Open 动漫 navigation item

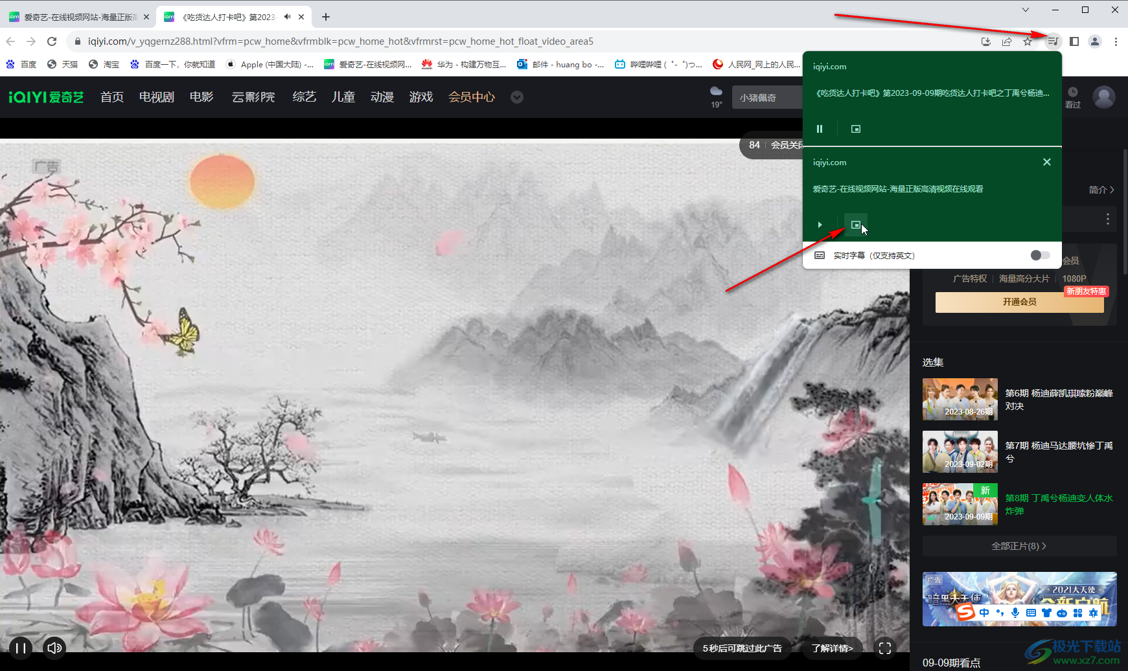click(382, 97)
